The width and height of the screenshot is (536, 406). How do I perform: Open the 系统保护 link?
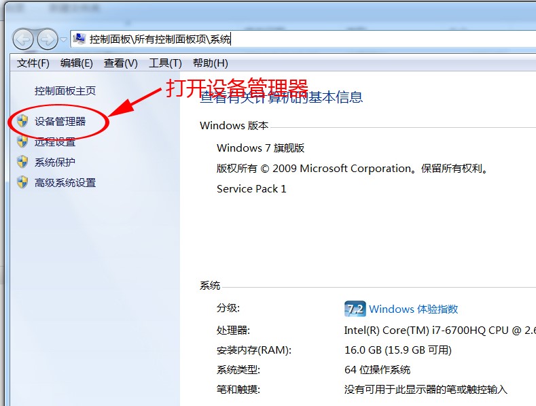click(x=55, y=162)
